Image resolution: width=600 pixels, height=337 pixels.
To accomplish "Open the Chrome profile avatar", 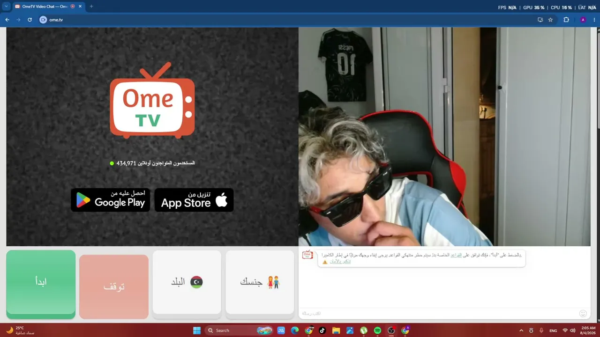I will point(583,20).
